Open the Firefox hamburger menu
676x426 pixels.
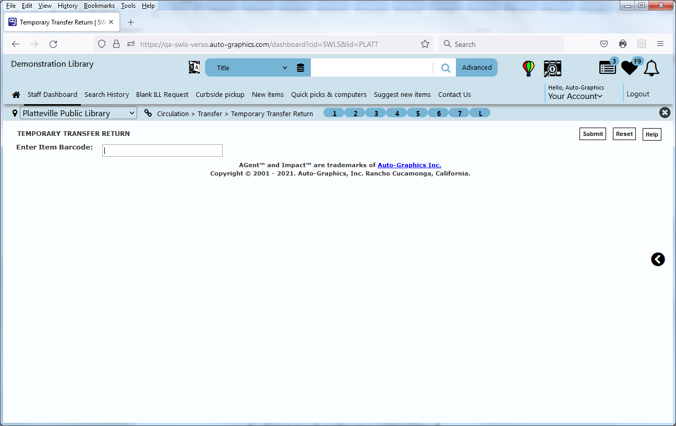(x=660, y=44)
